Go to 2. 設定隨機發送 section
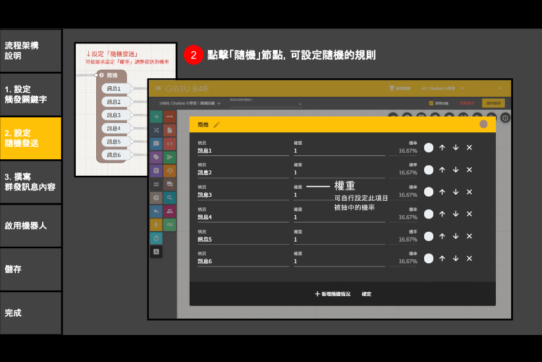This screenshot has height=362, width=542. pos(31,138)
